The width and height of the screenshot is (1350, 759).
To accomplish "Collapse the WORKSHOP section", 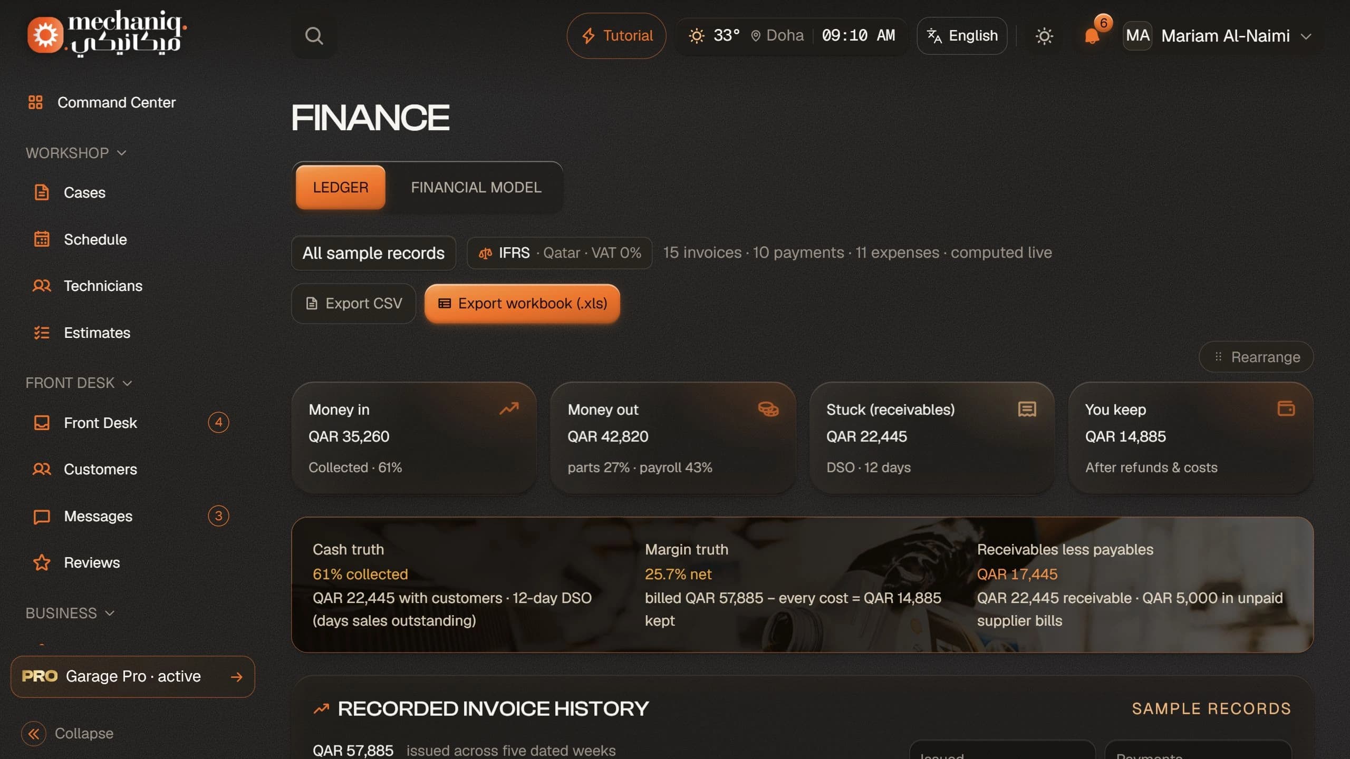I will coord(76,153).
